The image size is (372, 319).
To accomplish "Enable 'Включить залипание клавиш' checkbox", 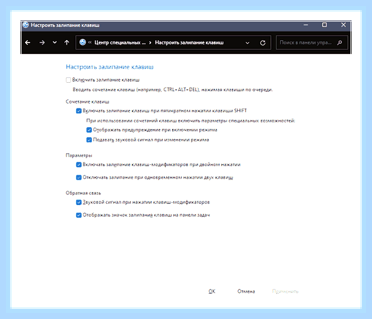I will pos(68,80).
